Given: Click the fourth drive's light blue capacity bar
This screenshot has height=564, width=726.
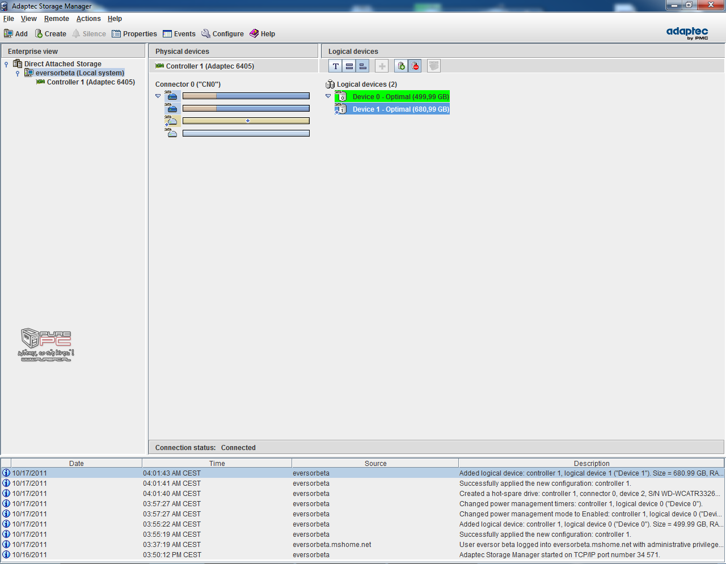Looking at the screenshot, I should click(x=246, y=133).
